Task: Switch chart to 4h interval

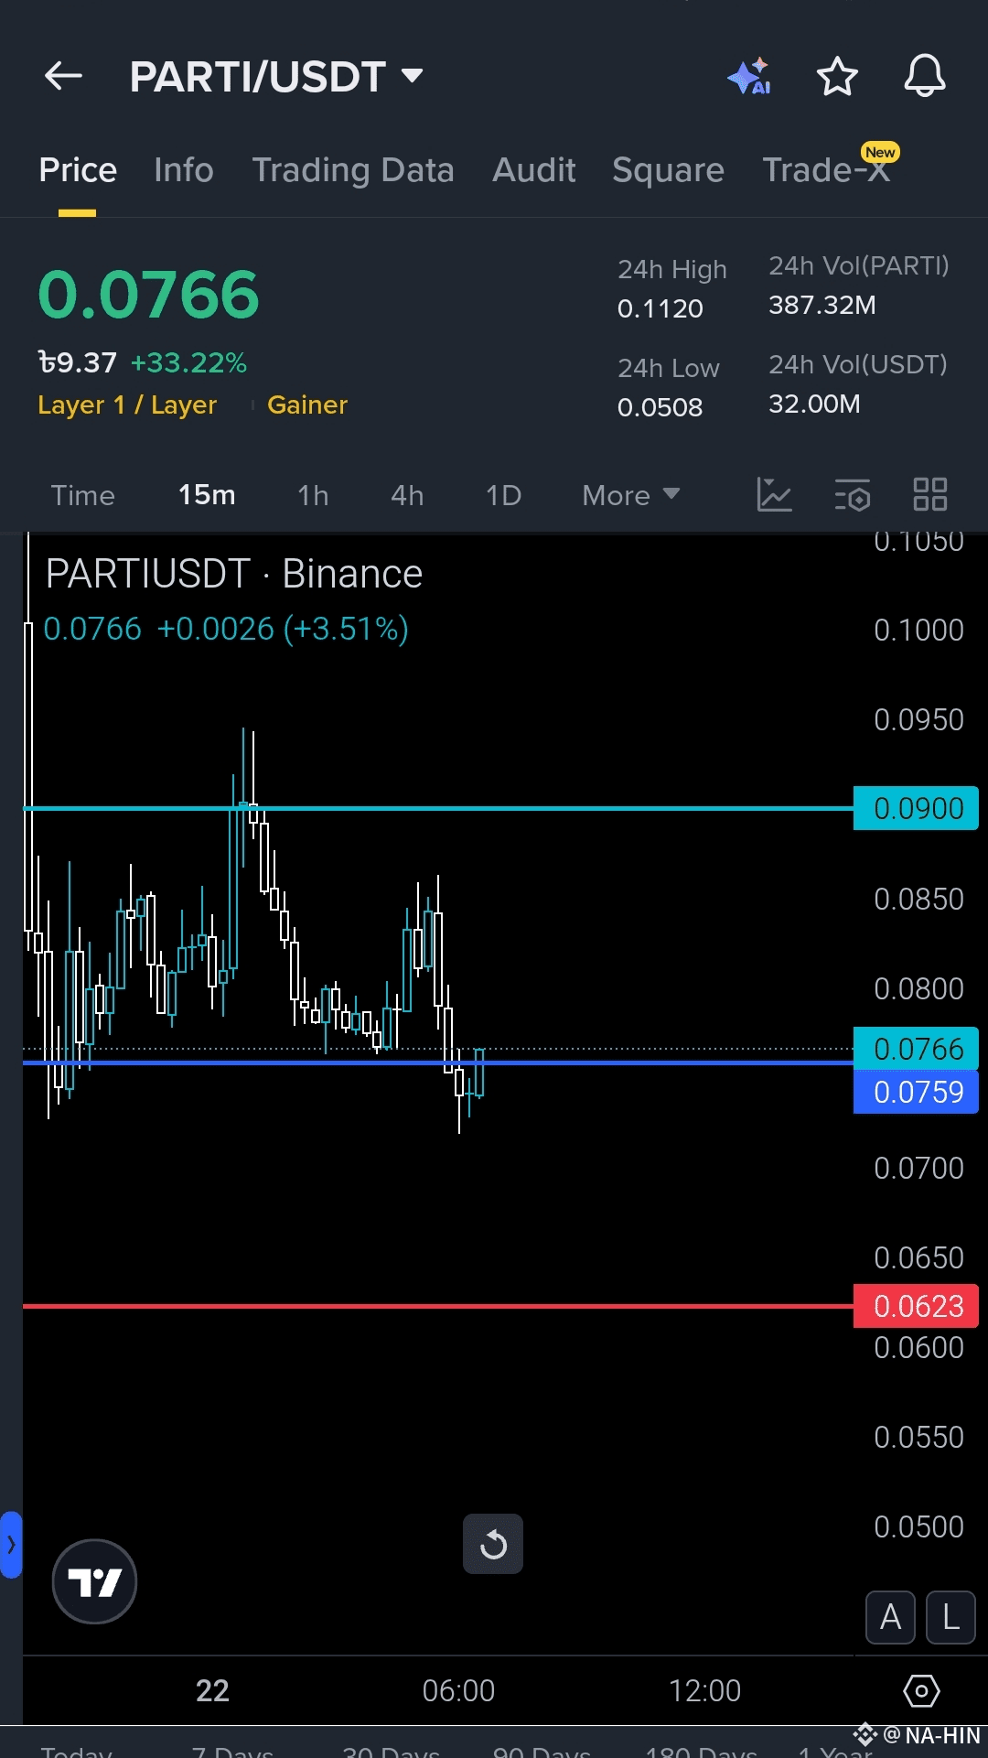Action: click(407, 495)
